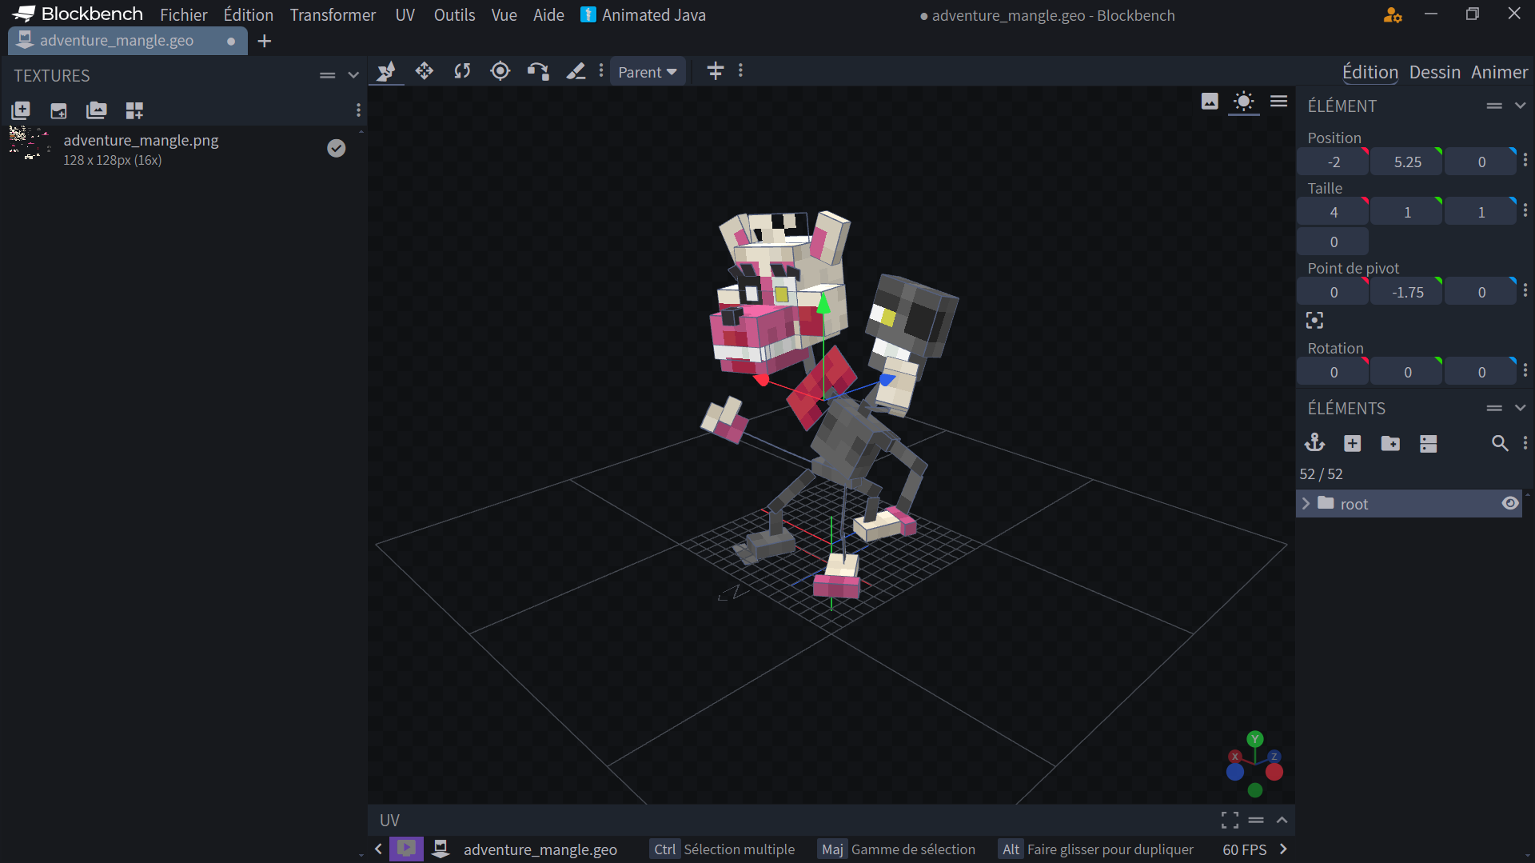
Task: Click the Animated Java preview icon in status bar
Action: (x=406, y=849)
